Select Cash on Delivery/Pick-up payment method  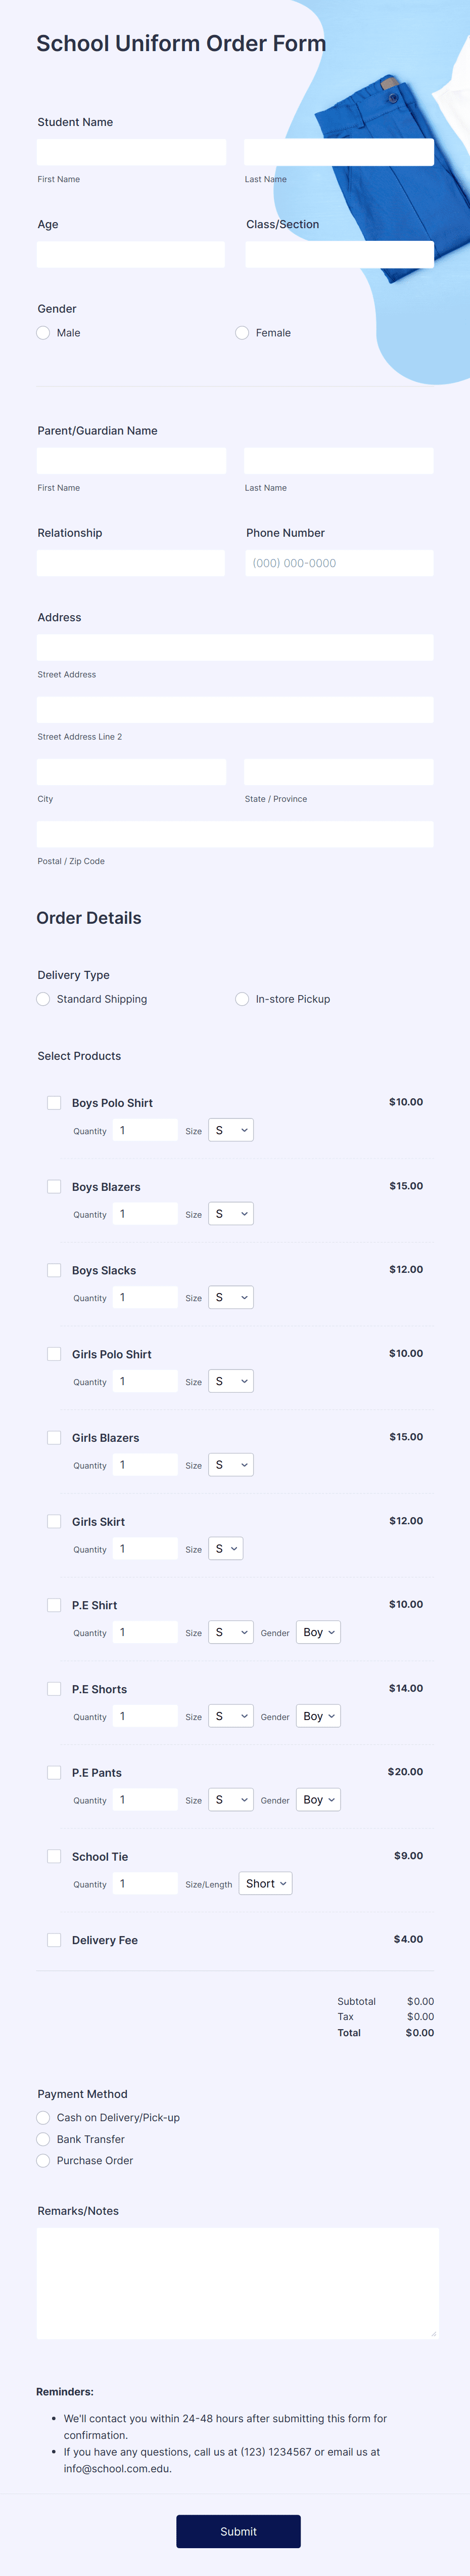click(43, 2118)
